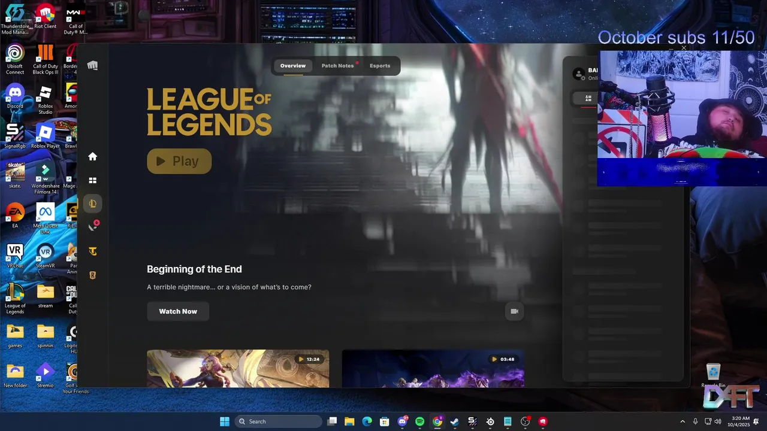
Task: Open Ubisoft Connect desktop icon
Action: (x=15, y=59)
